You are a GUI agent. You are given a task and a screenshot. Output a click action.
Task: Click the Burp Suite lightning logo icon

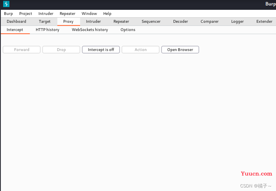(6, 4)
